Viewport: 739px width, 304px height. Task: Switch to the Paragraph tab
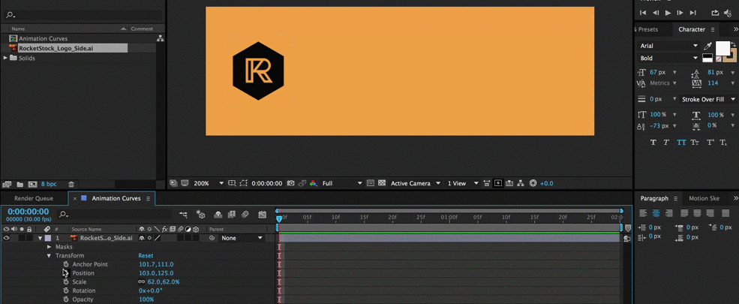coord(654,198)
